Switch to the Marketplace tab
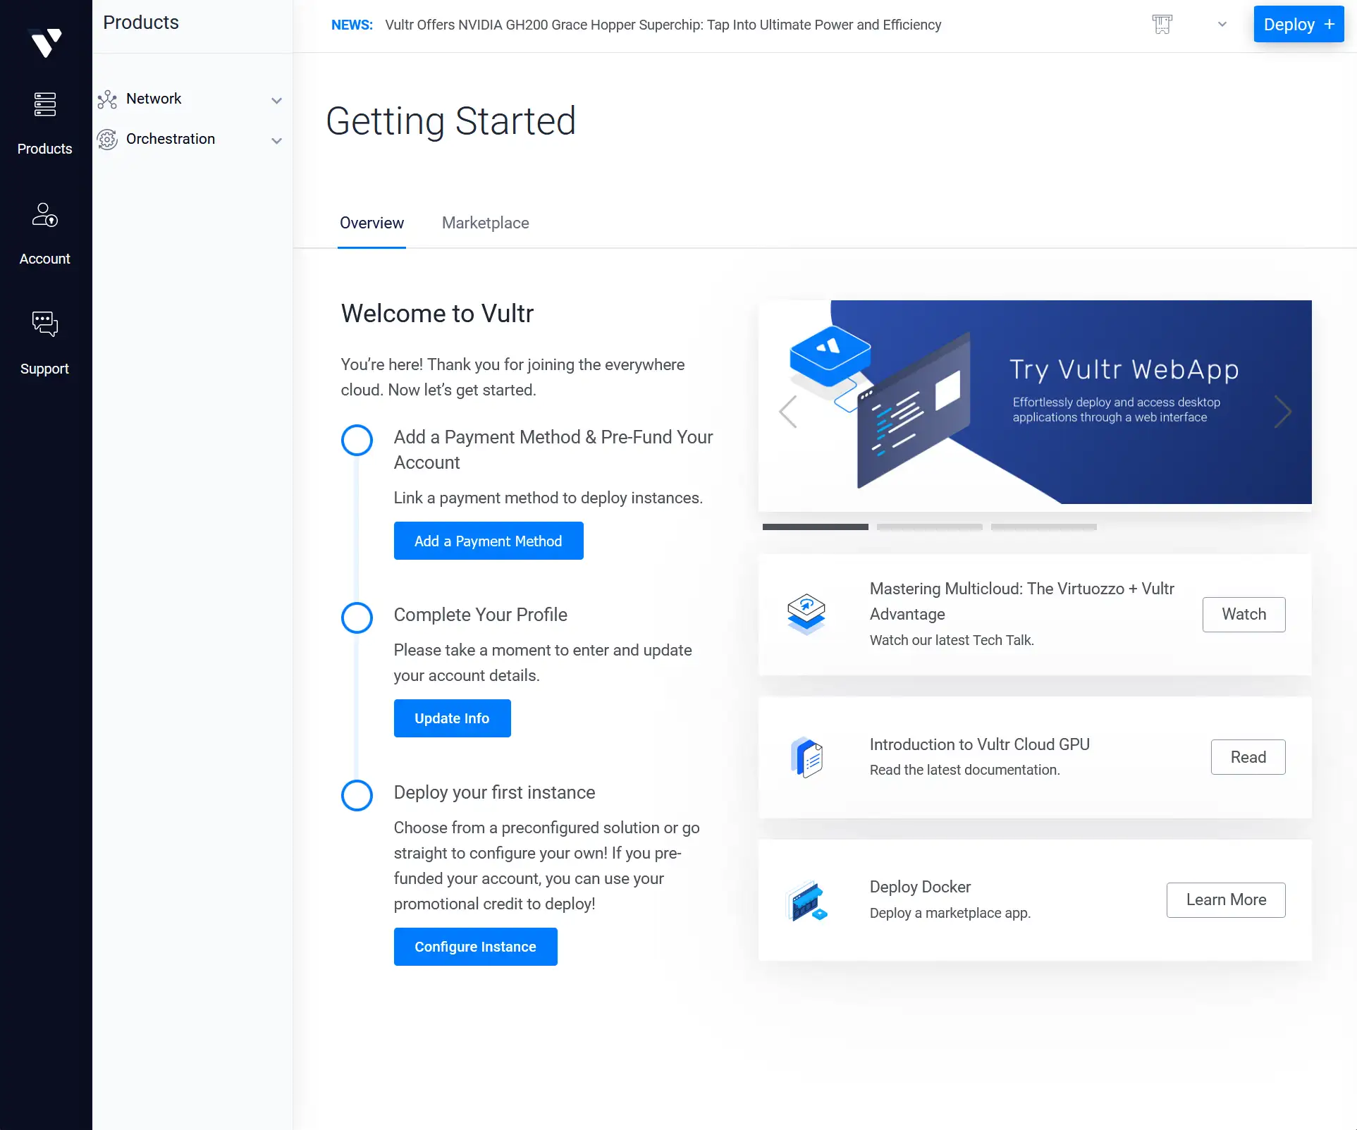 click(x=485, y=223)
